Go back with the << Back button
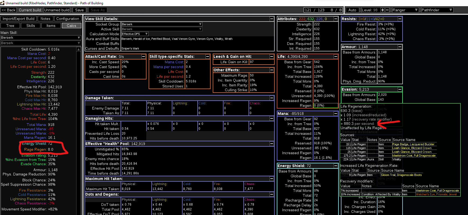The width and height of the screenshot is (468, 215). coord(9,10)
